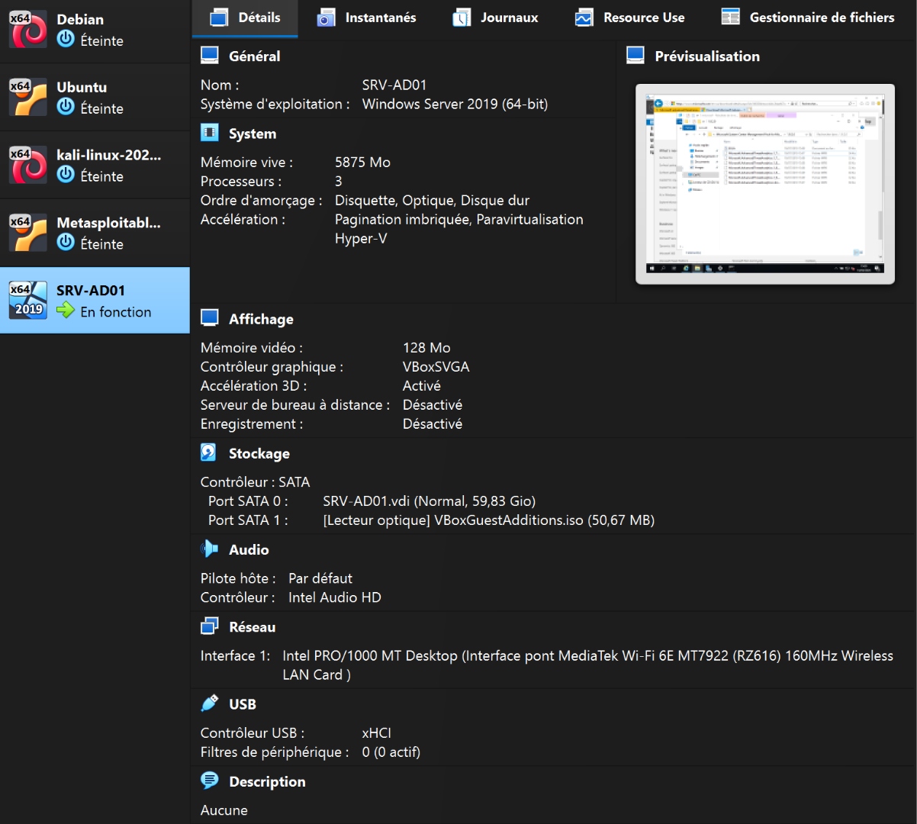The width and height of the screenshot is (917, 824).
Task: Click the memory value 5875 Mo
Action: [362, 163]
